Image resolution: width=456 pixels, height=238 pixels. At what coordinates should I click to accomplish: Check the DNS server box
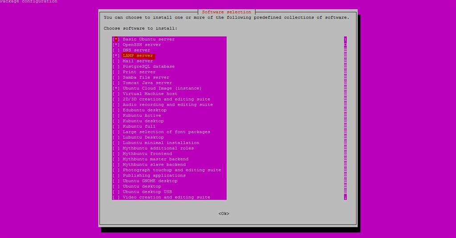pos(116,50)
